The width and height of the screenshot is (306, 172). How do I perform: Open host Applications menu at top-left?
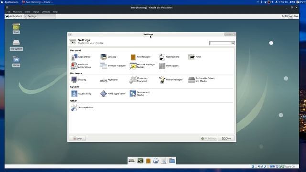(10, 2)
